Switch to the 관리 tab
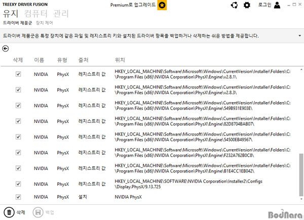304x220 pixels. (x=61, y=14)
